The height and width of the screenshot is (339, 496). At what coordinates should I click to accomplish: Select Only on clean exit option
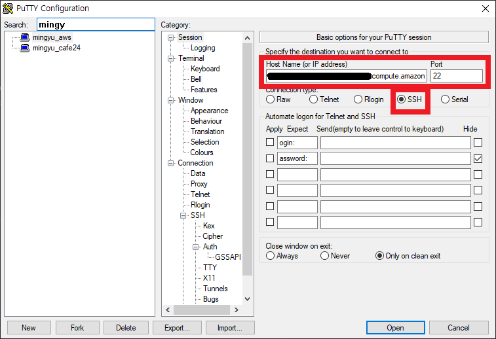pos(379,256)
